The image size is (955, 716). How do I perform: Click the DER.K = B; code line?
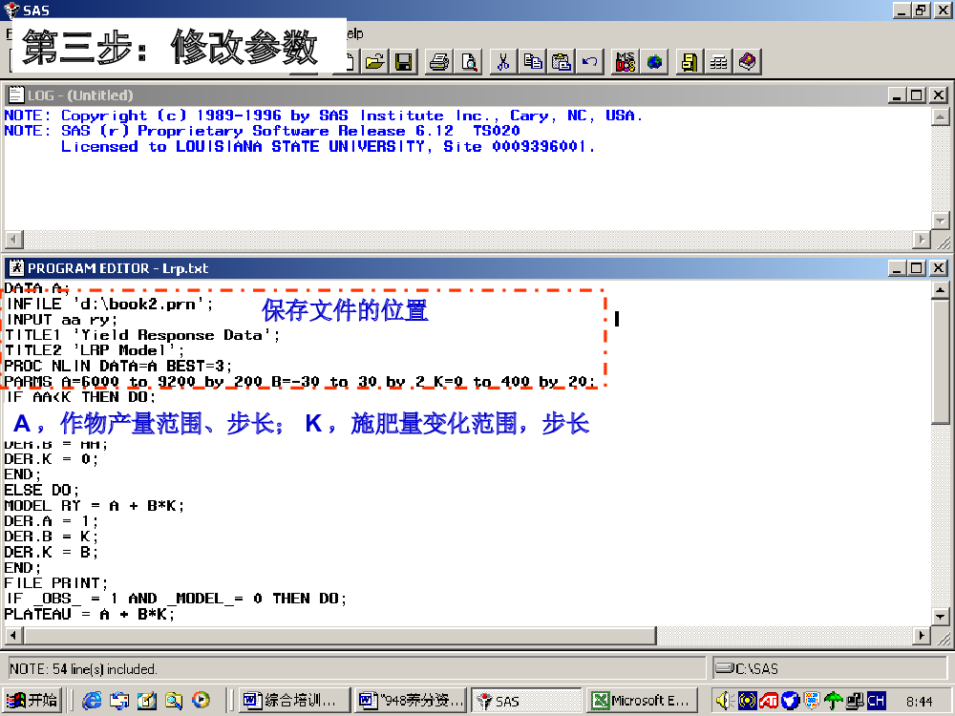[52, 552]
